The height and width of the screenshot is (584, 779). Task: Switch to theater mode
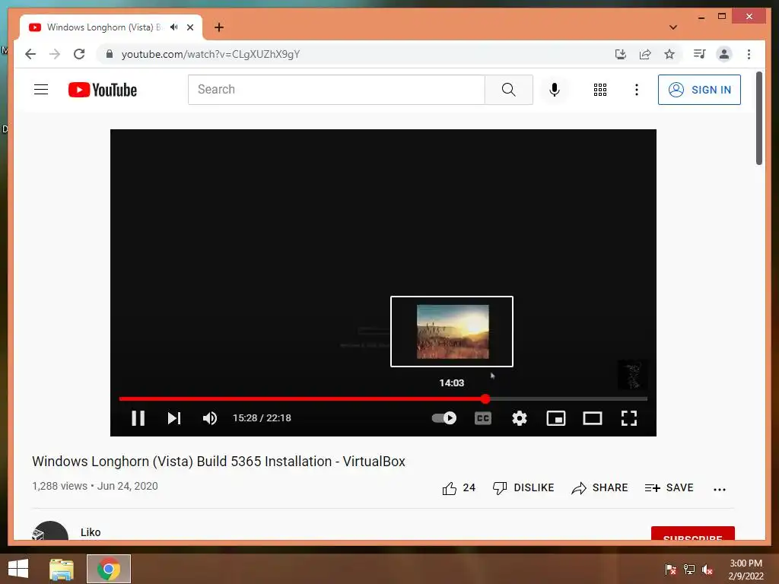(592, 418)
